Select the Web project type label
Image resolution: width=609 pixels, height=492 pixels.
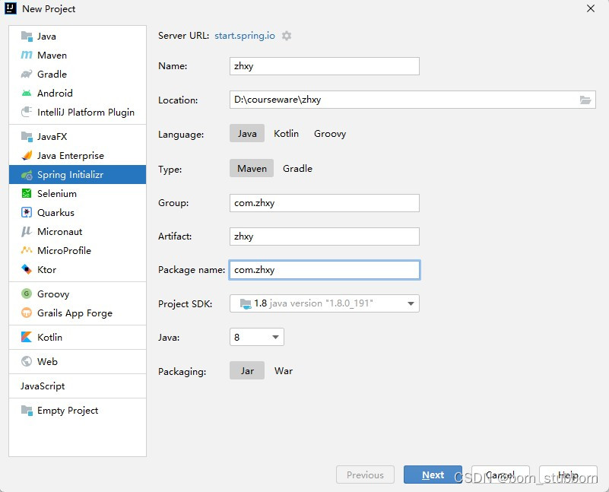pyautogui.click(x=47, y=361)
